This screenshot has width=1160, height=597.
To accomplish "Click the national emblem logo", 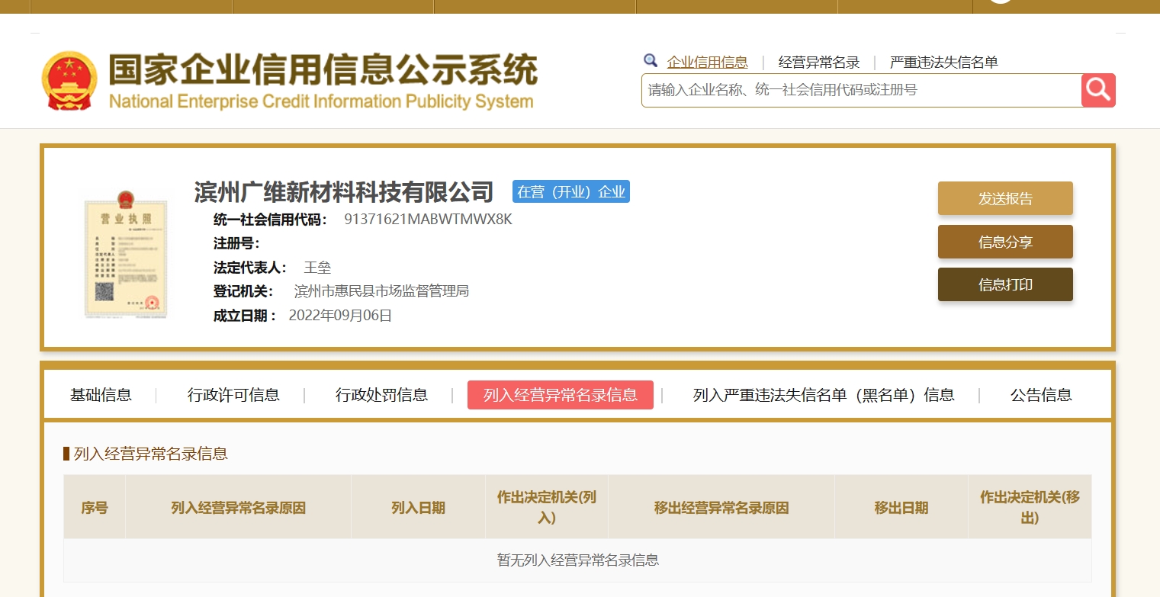I will (69, 80).
